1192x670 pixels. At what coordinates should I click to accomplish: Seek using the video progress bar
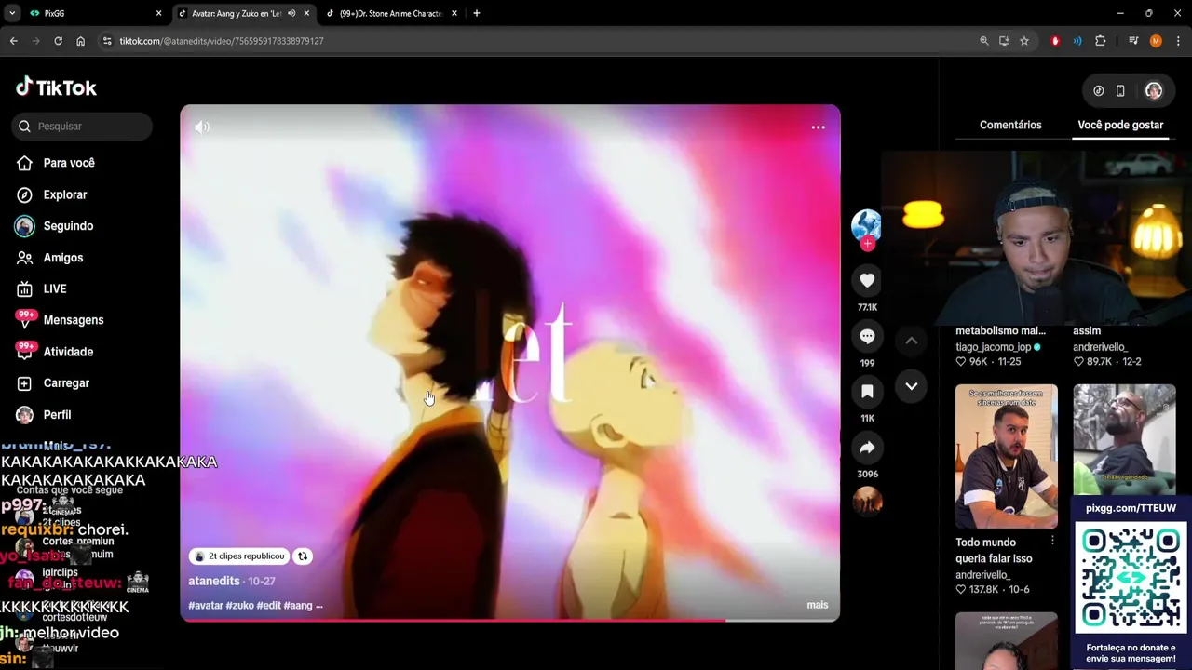point(510,620)
